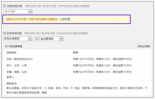Select the 安徽，福建，山东 row text
Viewport: 155px width, 99px height.
(x=17, y=72)
